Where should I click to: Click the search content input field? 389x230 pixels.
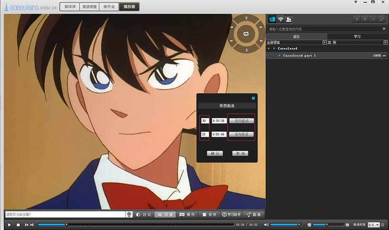[x=324, y=29]
